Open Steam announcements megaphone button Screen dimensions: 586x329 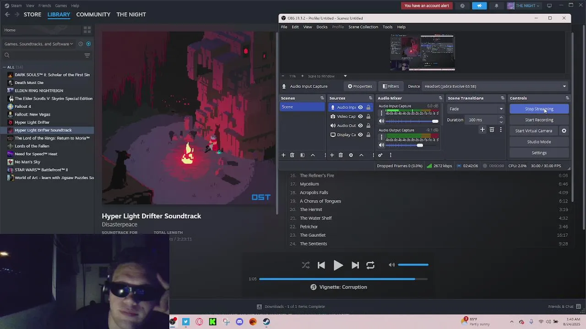[479, 5]
